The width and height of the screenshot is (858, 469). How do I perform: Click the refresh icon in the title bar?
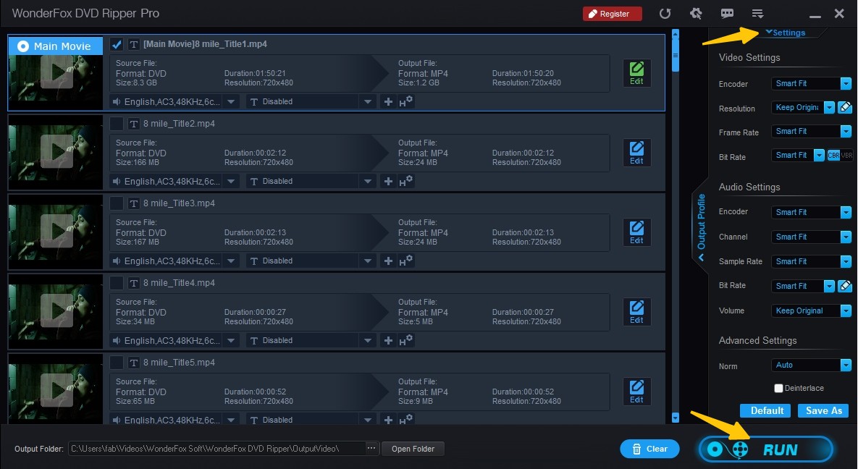tap(665, 13)
